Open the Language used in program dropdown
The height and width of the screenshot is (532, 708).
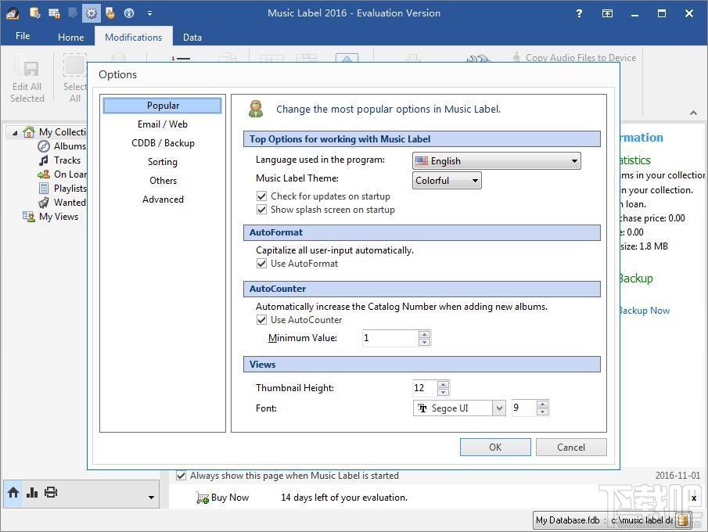click(496, 161)
